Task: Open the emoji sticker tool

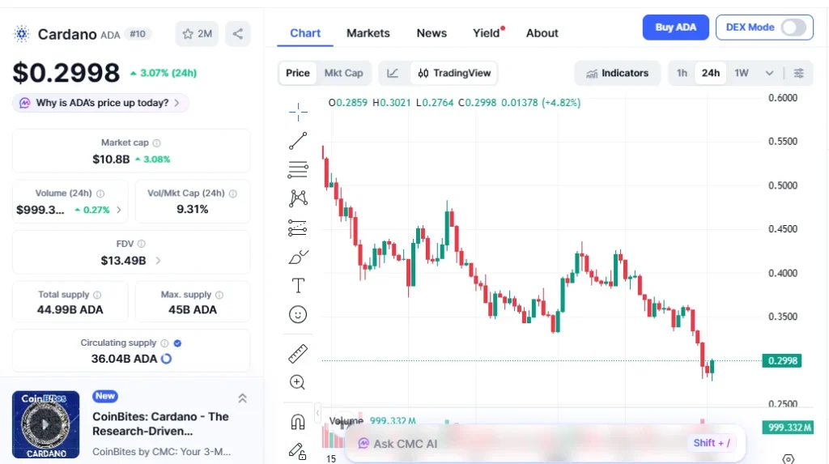Action: (298, 314)
